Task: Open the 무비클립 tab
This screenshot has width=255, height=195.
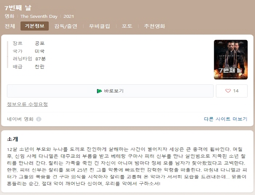Action: pos(99,26)
